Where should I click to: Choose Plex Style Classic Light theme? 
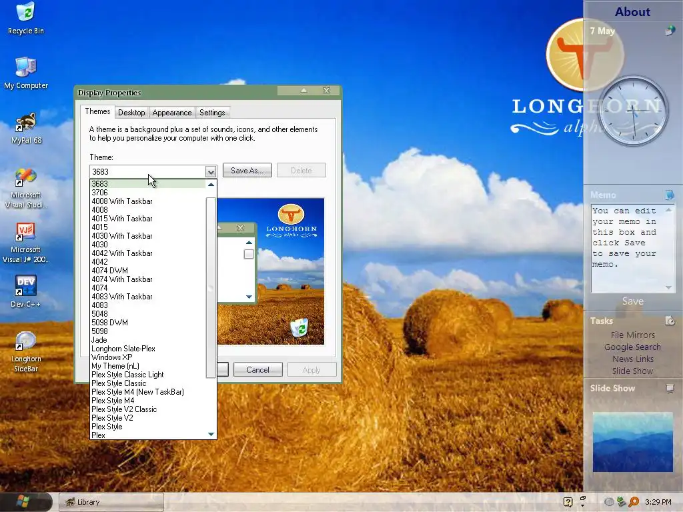[147, 375]
